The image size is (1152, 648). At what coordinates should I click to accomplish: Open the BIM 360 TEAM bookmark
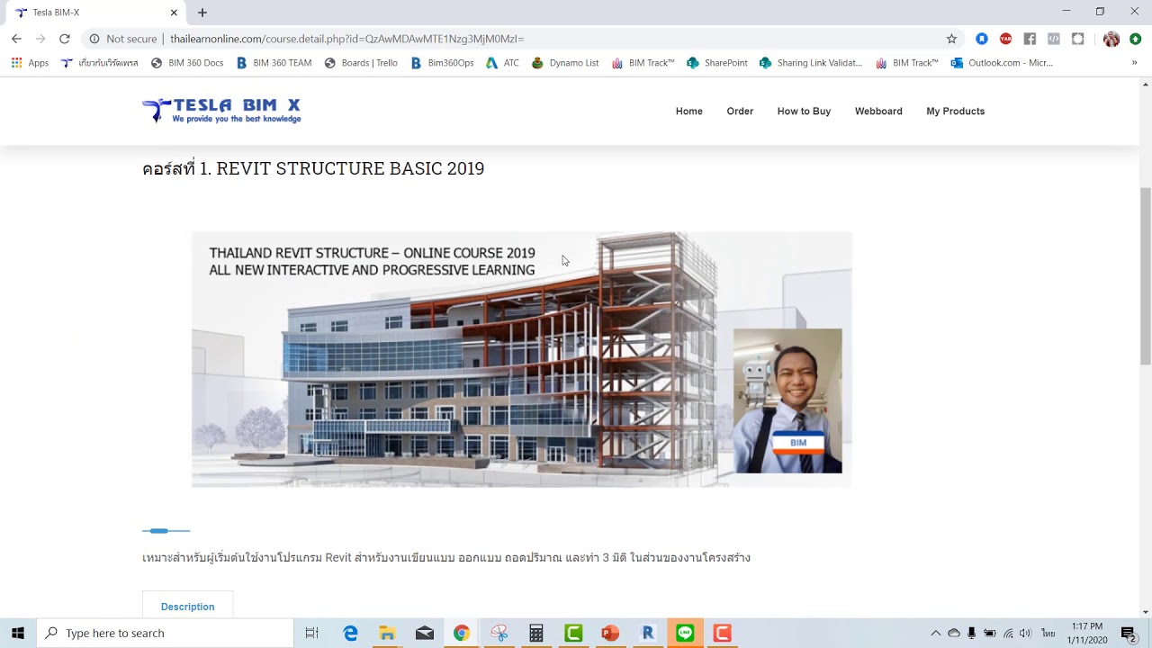coord(274,63)
